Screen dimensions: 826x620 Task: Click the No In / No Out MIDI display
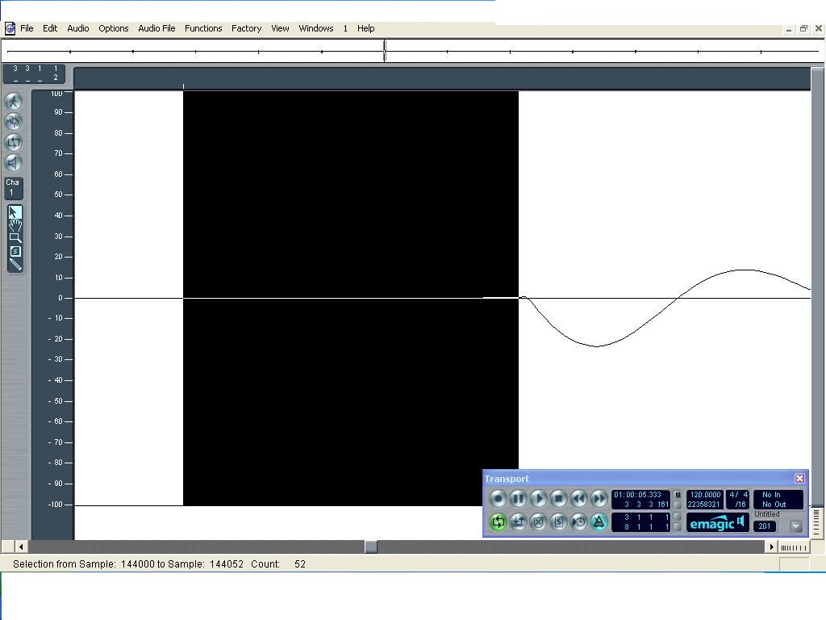click(778, 499)
